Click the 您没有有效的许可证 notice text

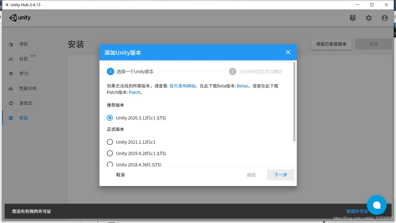(31, 211)
